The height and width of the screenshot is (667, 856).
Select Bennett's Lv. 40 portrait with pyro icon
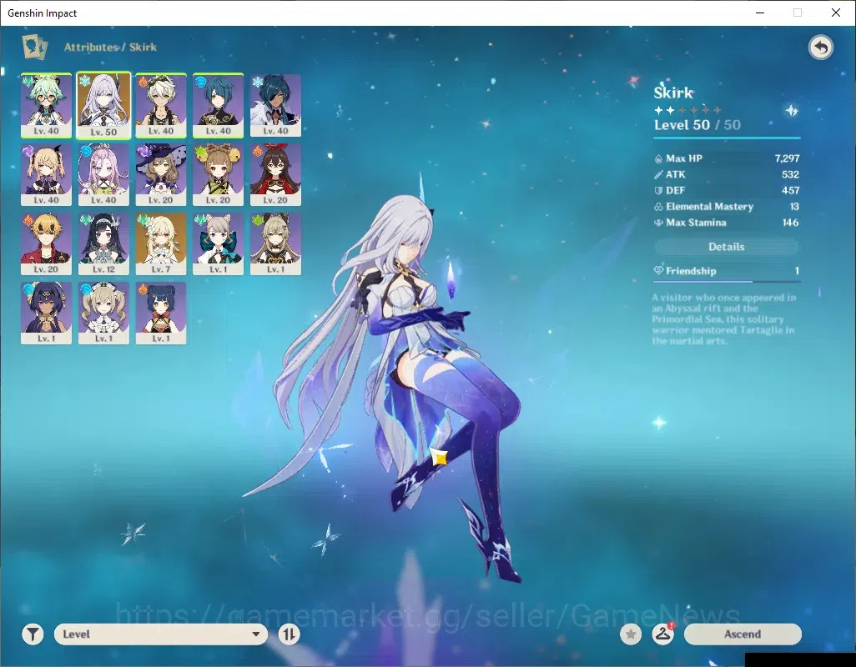161,105
